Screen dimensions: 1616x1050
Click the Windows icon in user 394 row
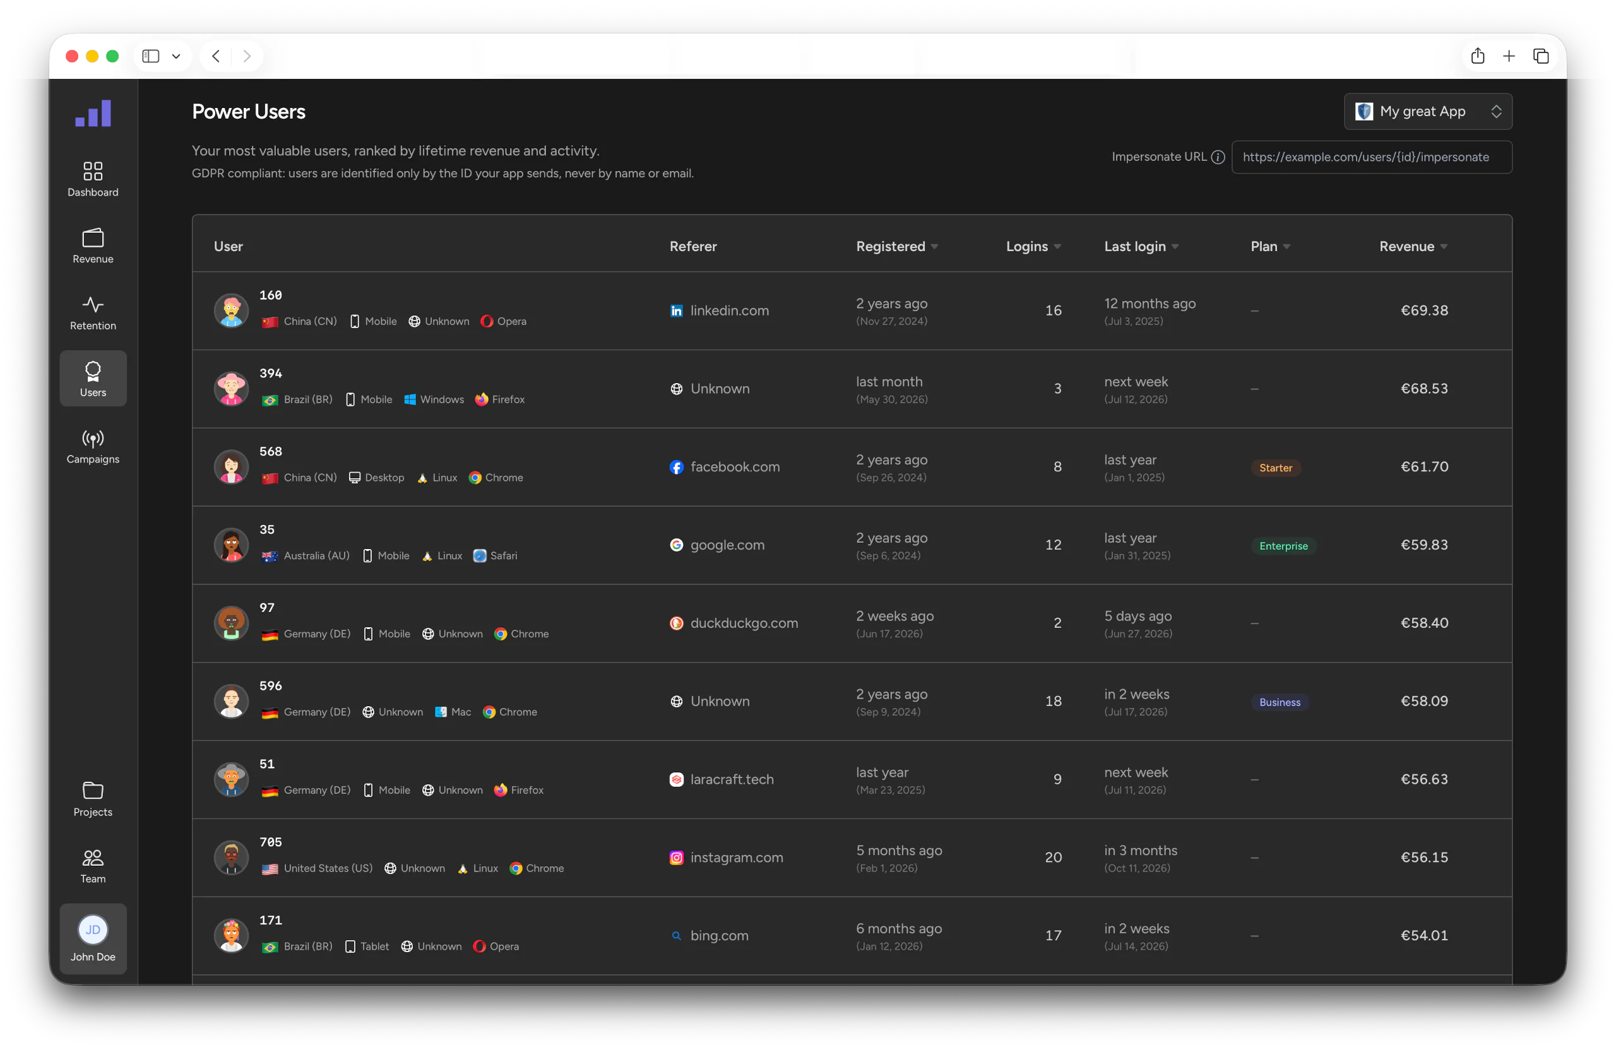[410, 400]
